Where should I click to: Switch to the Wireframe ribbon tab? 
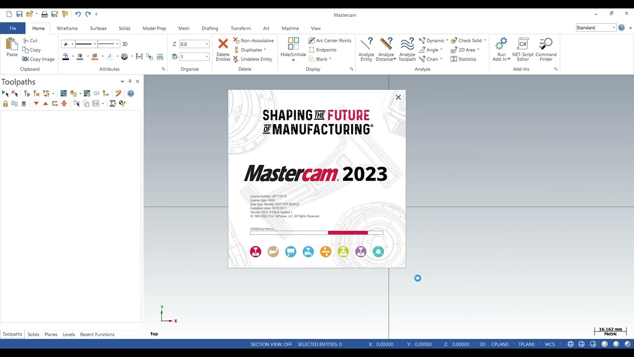click(x=67, y=28)
